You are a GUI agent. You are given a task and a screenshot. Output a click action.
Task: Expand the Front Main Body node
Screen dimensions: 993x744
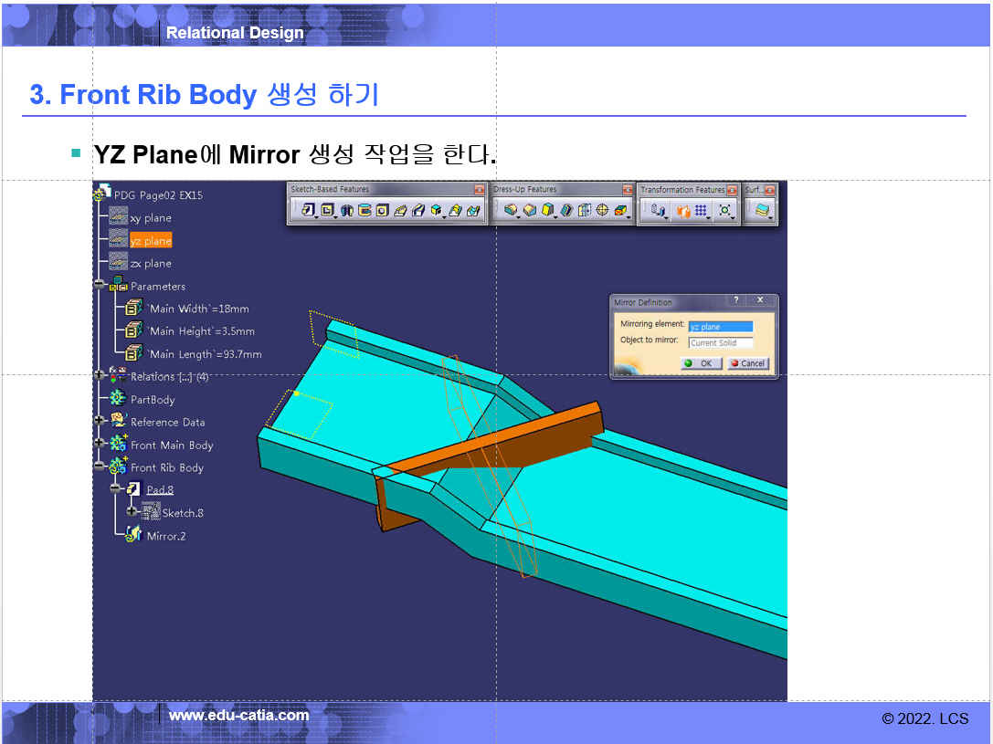click(x=99, y=445)
